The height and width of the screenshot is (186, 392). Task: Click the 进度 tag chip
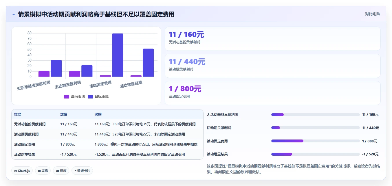coord(61,171)
